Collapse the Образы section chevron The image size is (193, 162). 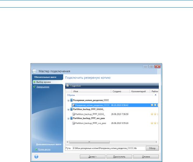point(156,95)
